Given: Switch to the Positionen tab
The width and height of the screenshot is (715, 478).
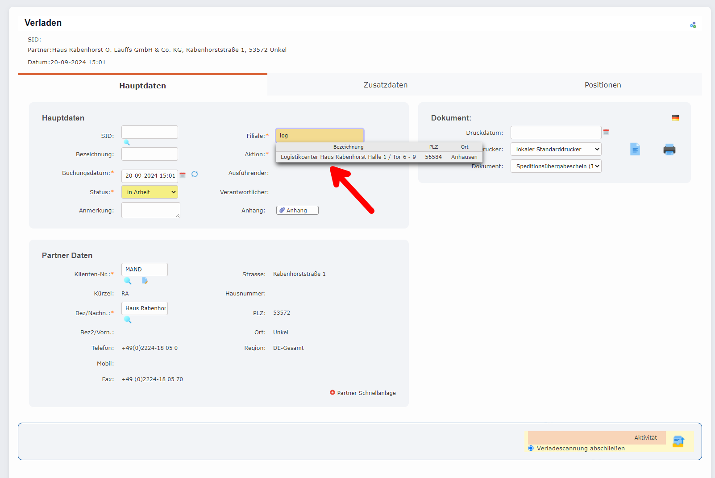Looking at the screenshot, I should point(603,85).
